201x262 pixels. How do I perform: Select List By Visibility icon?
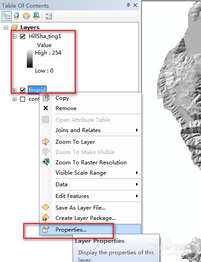[26, 16]
